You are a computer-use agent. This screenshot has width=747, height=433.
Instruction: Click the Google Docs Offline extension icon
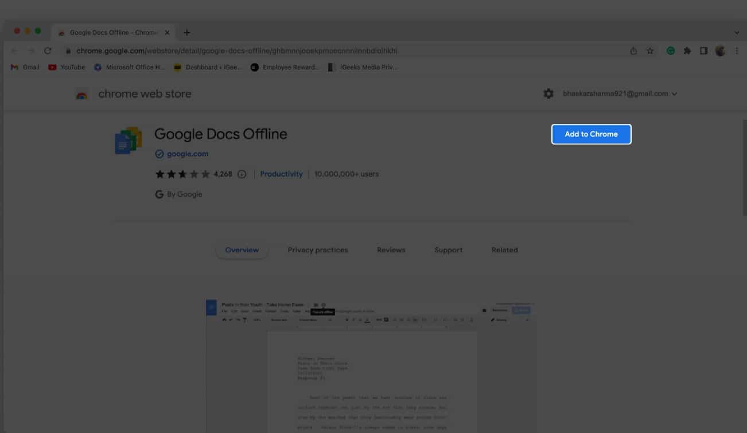(x=129, y=141)
